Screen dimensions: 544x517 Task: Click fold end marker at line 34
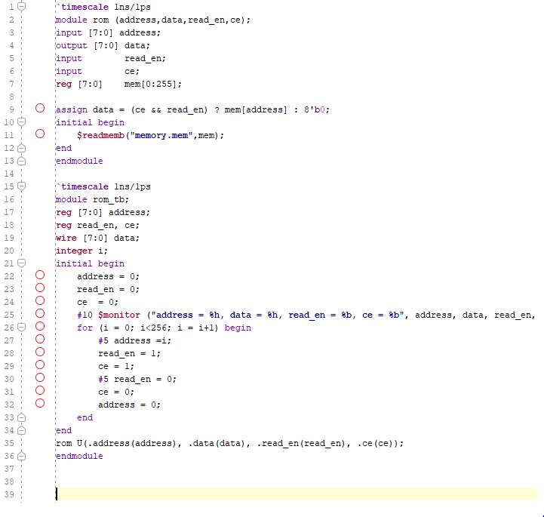click(x=22, y=430)
